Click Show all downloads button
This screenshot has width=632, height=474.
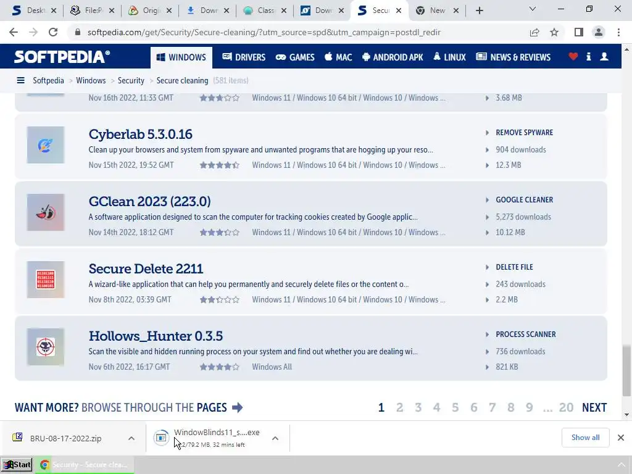tap(585, 438)
